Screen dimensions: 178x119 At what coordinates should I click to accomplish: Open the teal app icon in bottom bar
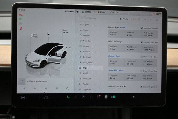pos(113,97)
